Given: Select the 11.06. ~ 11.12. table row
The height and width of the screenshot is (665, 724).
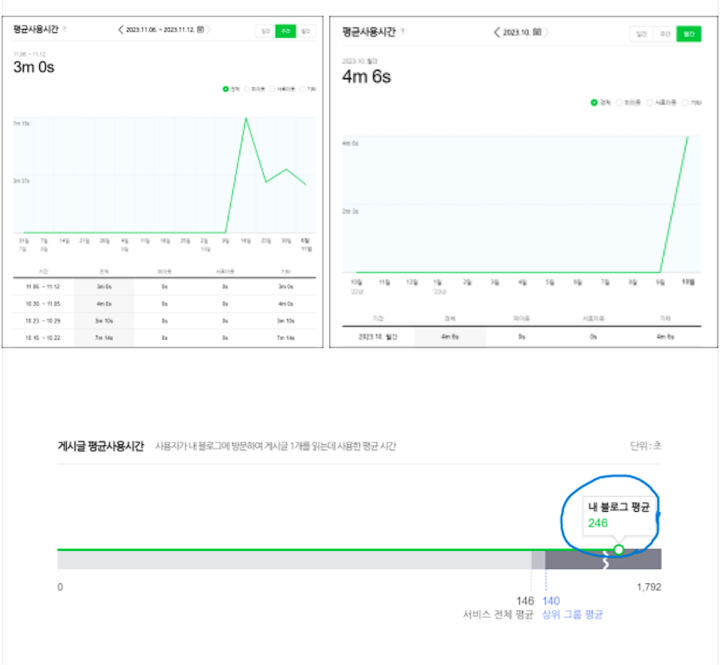Looking at the screenshot, I should 164,287.
